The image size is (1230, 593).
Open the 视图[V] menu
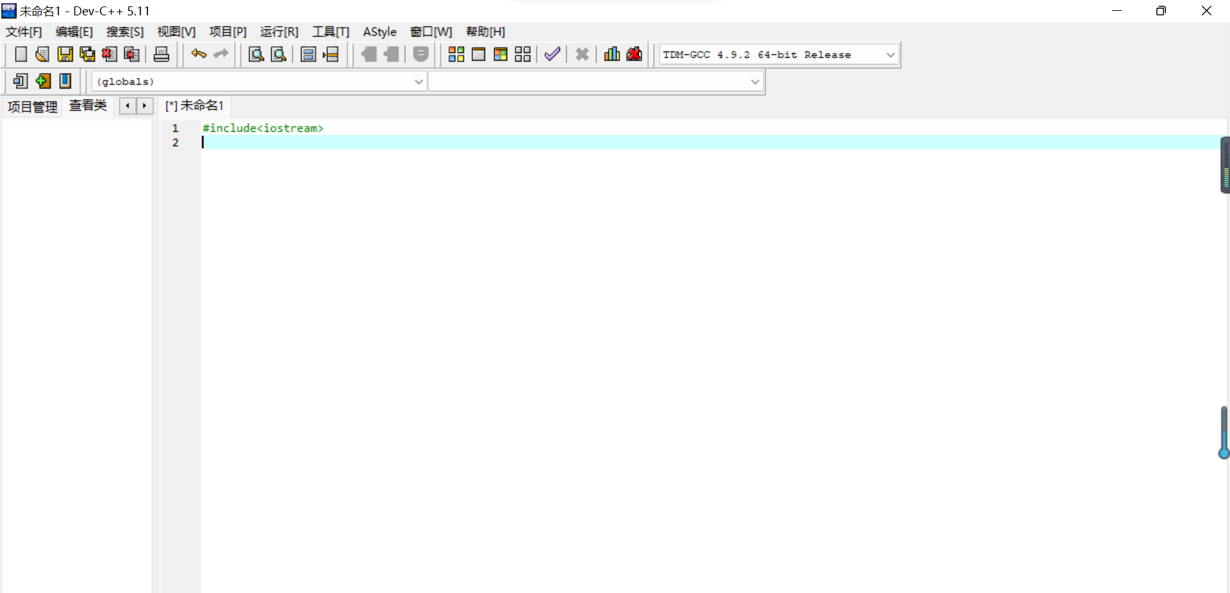click(176, 32)
